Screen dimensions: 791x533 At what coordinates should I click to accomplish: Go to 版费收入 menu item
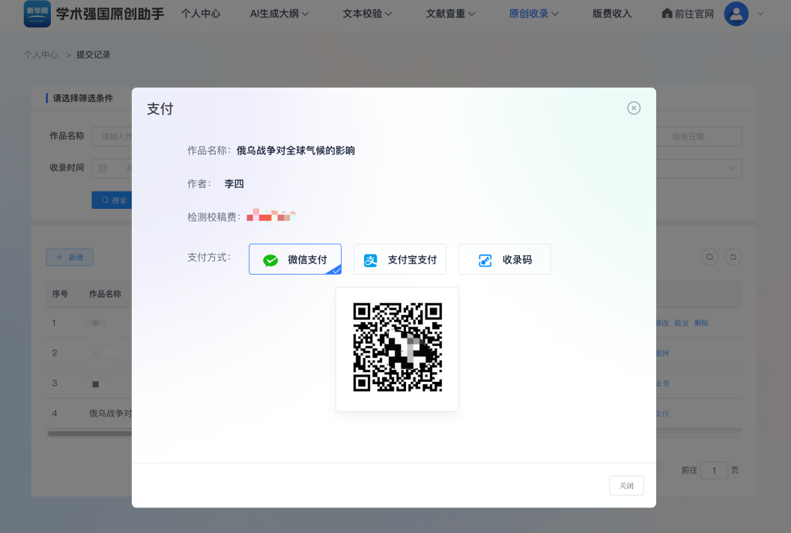(612, 13)
